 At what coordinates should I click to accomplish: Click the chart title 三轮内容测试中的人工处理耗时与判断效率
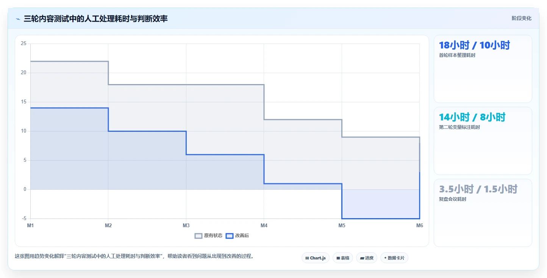95,19
